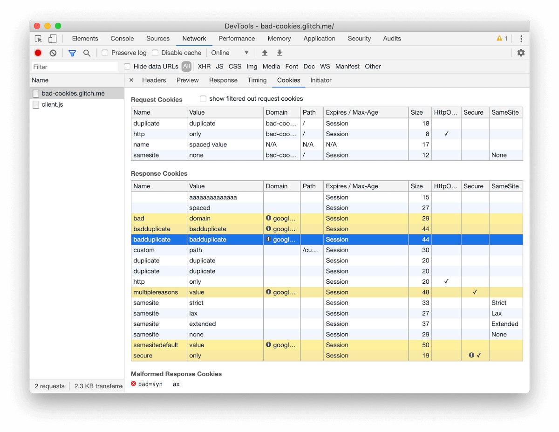Click info icon in samesitedefault row

[x=268, y=345]
